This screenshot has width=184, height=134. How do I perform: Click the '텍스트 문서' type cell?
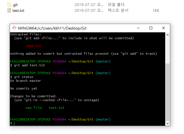(118, 10)
